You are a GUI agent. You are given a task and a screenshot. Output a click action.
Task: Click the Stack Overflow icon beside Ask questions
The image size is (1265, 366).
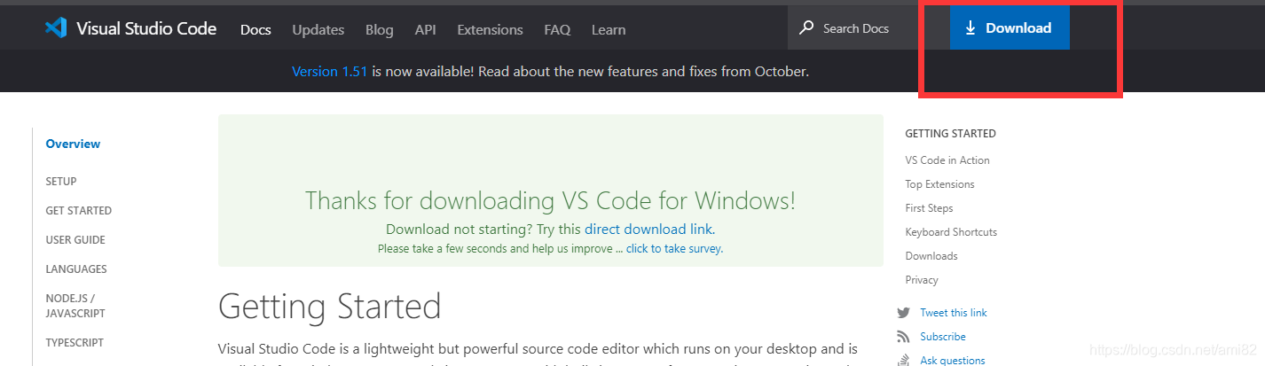pyautogui.click(x=904, y=360)
